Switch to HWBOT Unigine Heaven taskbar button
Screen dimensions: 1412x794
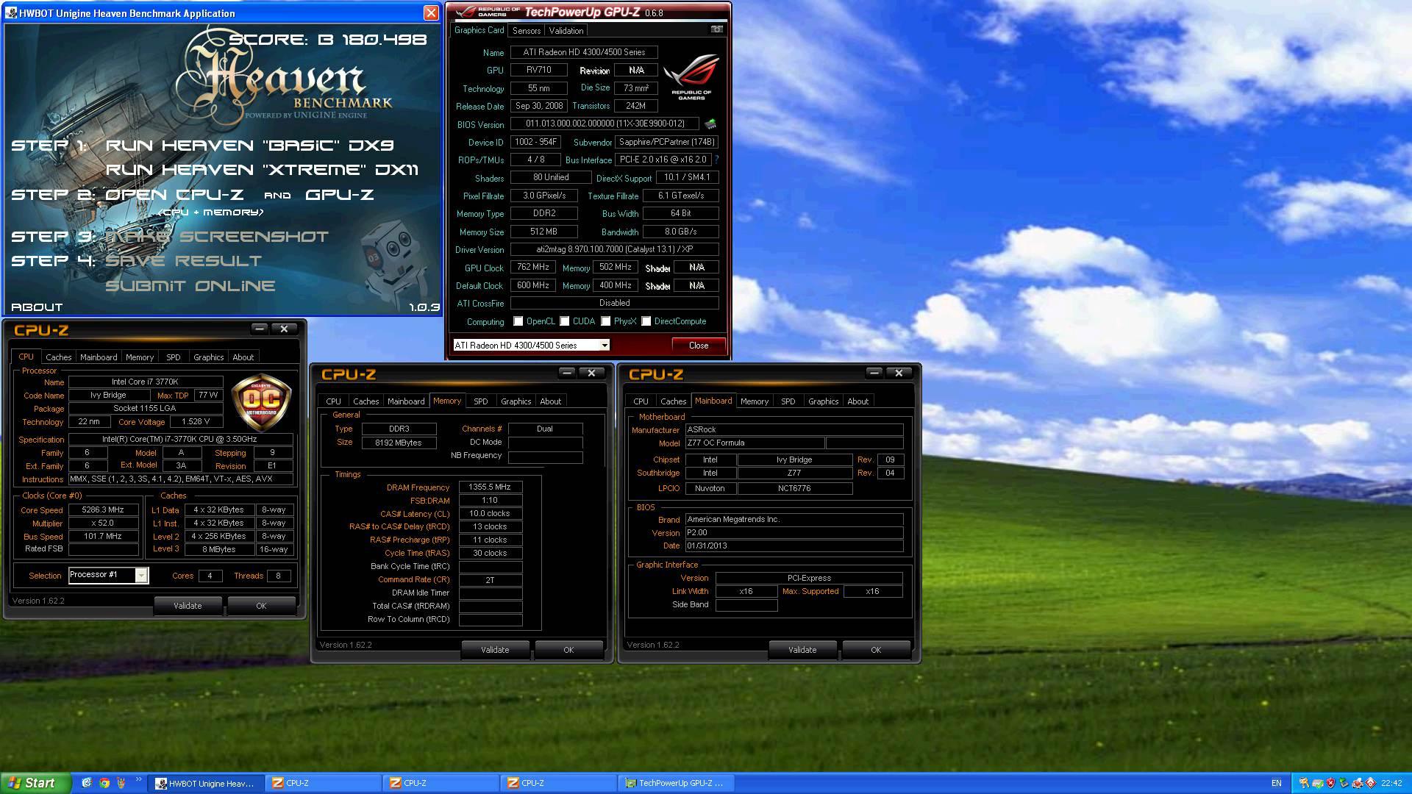click(x=206, y=783)
